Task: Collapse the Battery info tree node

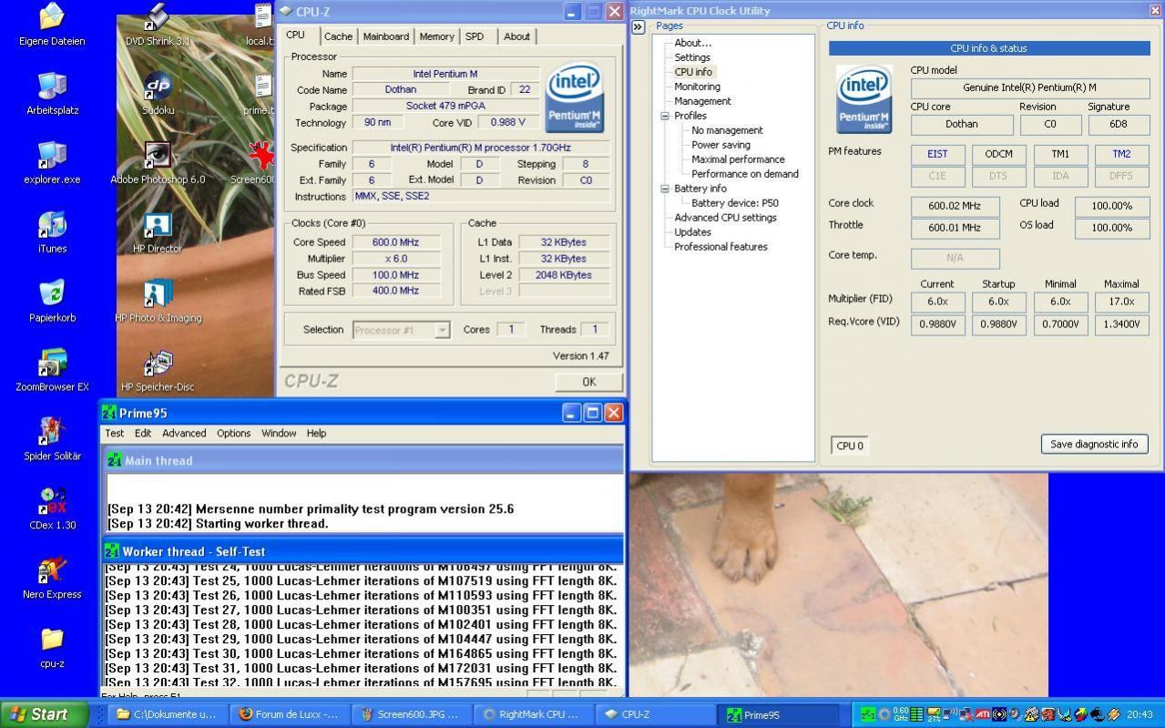Action: click(665, 189)
